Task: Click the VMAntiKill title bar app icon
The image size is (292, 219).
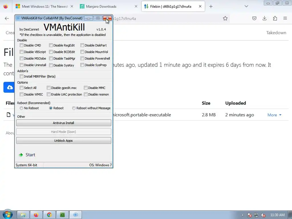Action: point(18,18)
